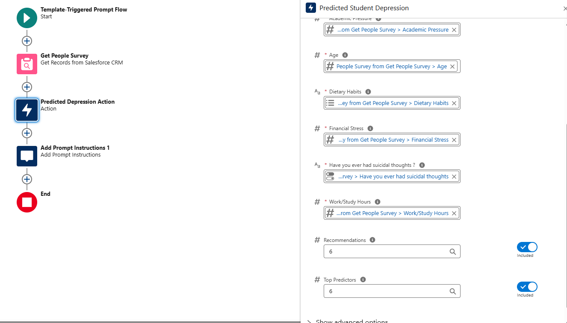This screenshot has height=323, width=567.
Task: Select the Predicted Depression Action node icon
Action: coord(27,110)
